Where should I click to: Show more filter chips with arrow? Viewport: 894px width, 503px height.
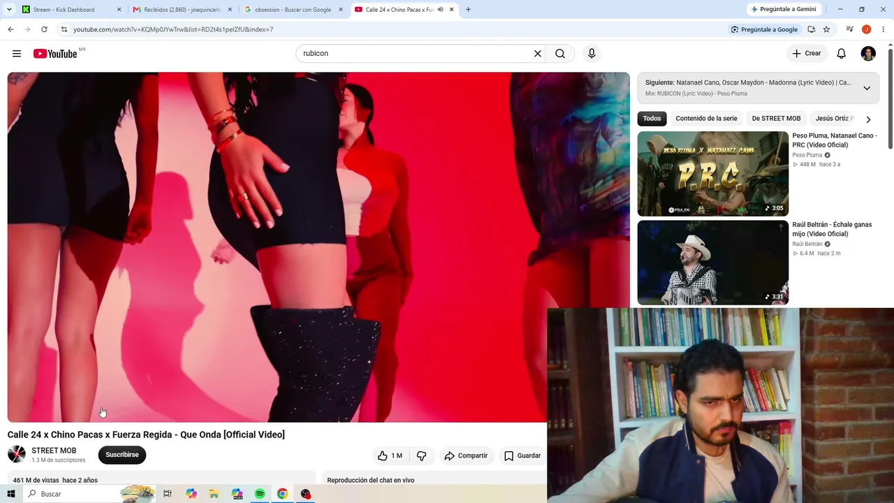[x=868, y=119]
